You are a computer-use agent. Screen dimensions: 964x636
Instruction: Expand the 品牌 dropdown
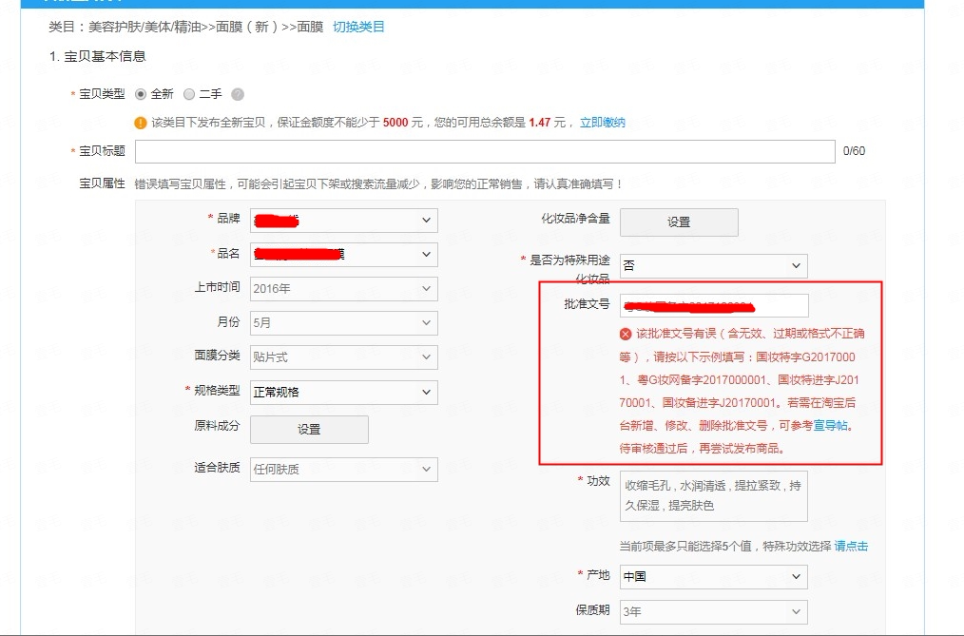(343, 221)
